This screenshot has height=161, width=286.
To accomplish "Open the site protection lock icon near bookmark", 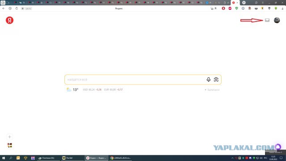I will (212, 8).
